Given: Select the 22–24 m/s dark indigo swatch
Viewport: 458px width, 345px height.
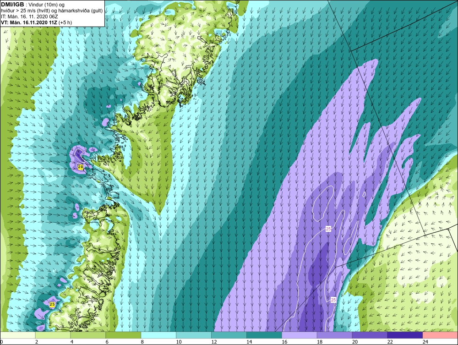Looking at the screenshot, I should [x=405, y=335].
